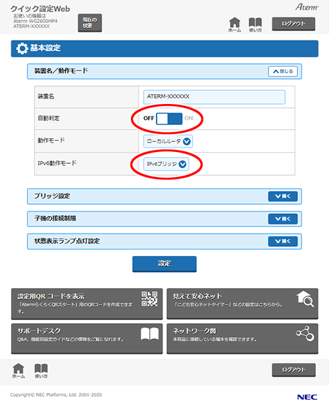
Task: Click the IPv6動作モード row label
Action: (57, 163)
